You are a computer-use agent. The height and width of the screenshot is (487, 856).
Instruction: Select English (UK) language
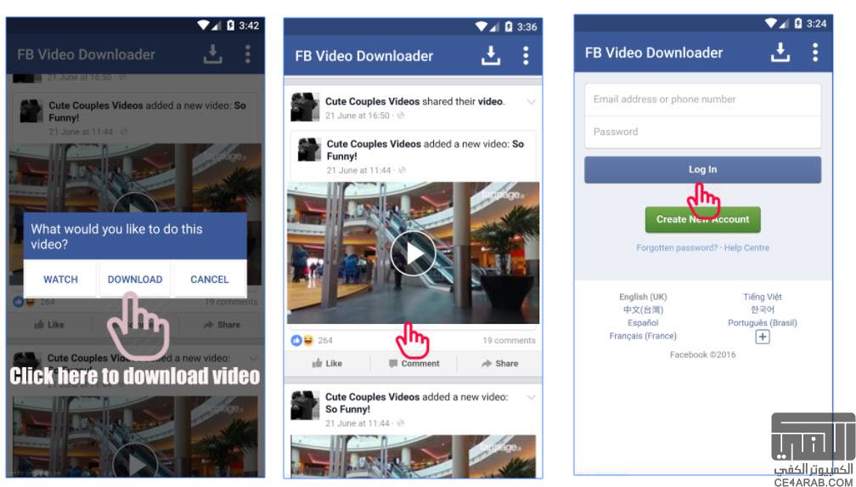(643, 297)
